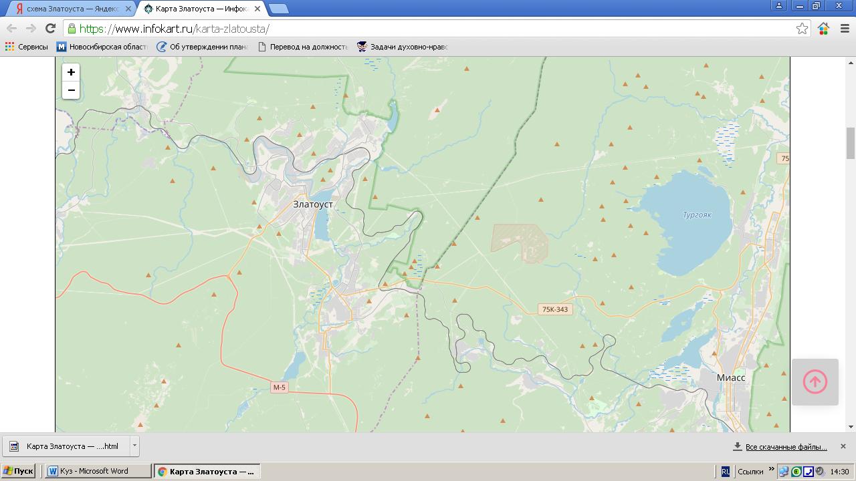Open a new browser tab

click(278, 9)
